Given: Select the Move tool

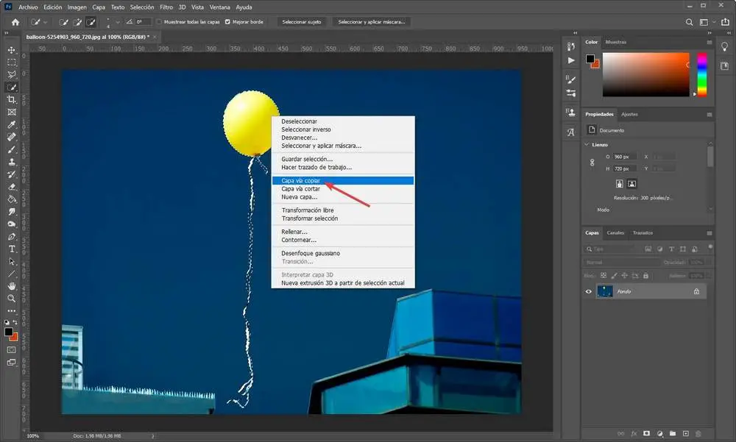Looking at the screenshot, I should (12, 50).
